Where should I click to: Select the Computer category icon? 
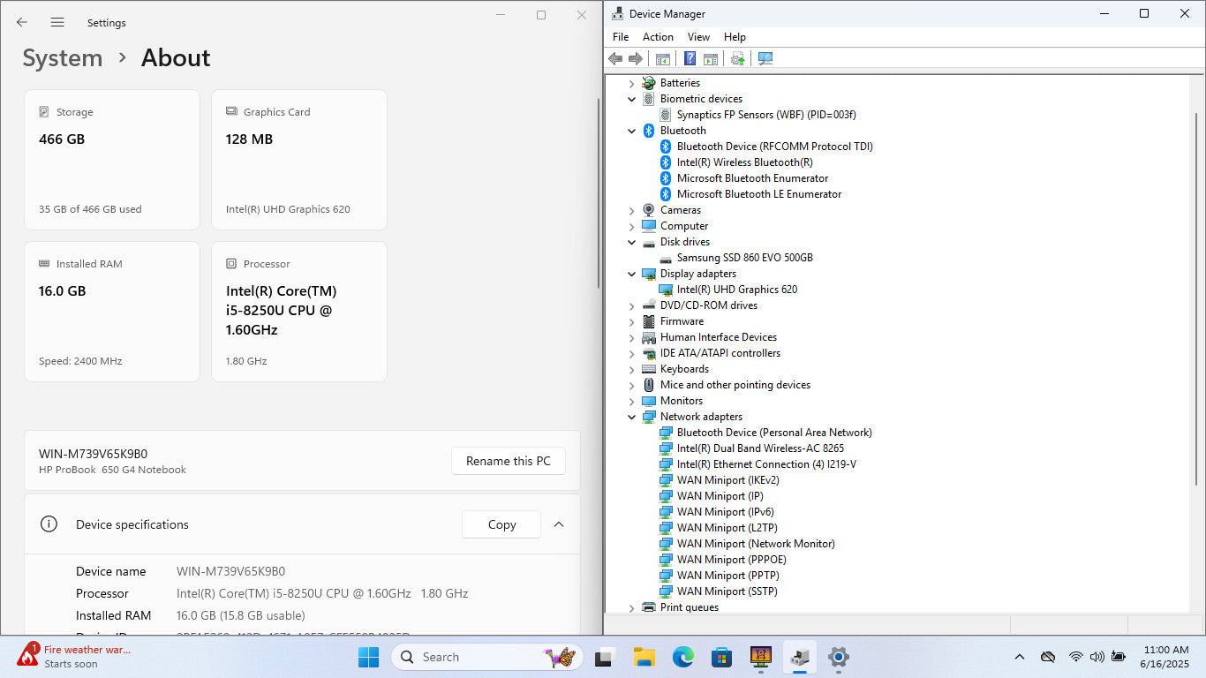(x=649, y=226)
